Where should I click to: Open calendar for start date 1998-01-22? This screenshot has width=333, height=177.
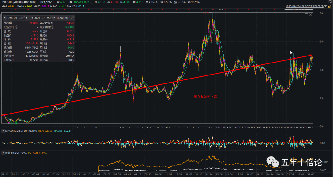[x=24, y=18]
